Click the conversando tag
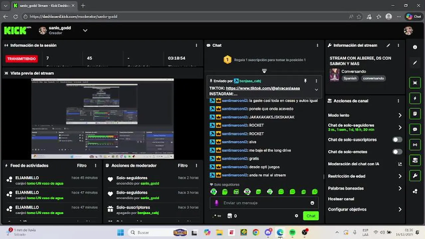425x239 pixels. coord(373,78)
